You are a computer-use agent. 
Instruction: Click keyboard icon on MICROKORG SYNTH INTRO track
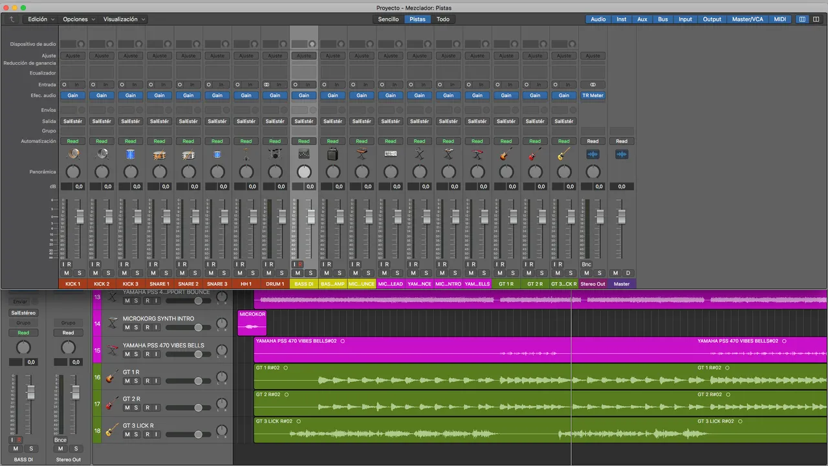coord(113,322)
